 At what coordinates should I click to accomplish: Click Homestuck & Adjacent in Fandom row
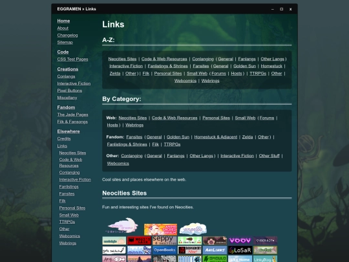216,137
